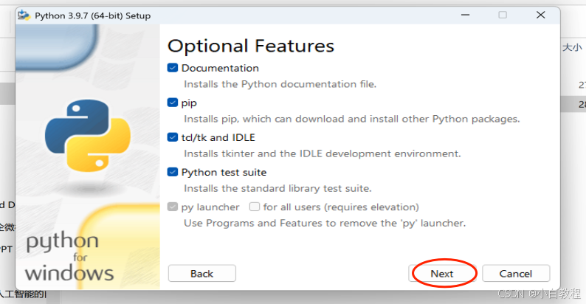Click 'Installs the Python documentation file.' text
Image resolution: width=586 pixels, height=304 pixels.
pyautogui.click(x=280, y=84)
